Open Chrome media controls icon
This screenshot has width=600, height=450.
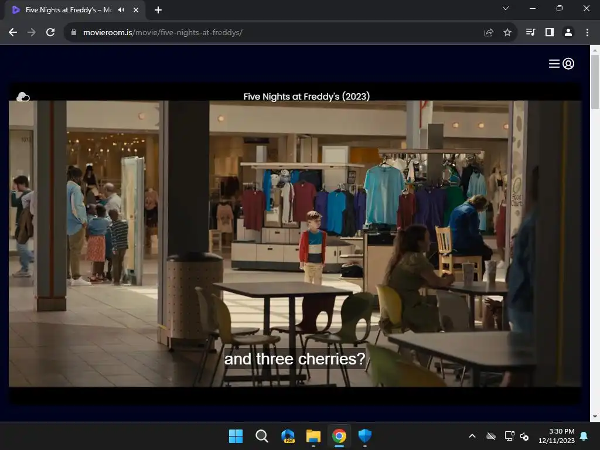531,33
